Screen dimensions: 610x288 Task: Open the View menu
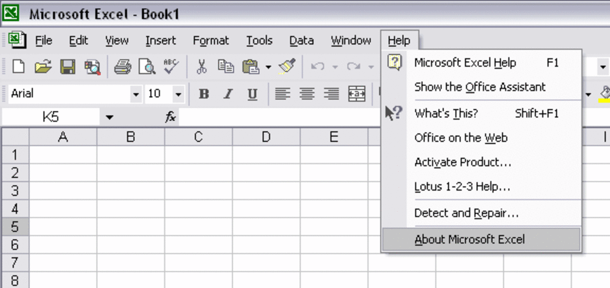click(x=117, y=40)
